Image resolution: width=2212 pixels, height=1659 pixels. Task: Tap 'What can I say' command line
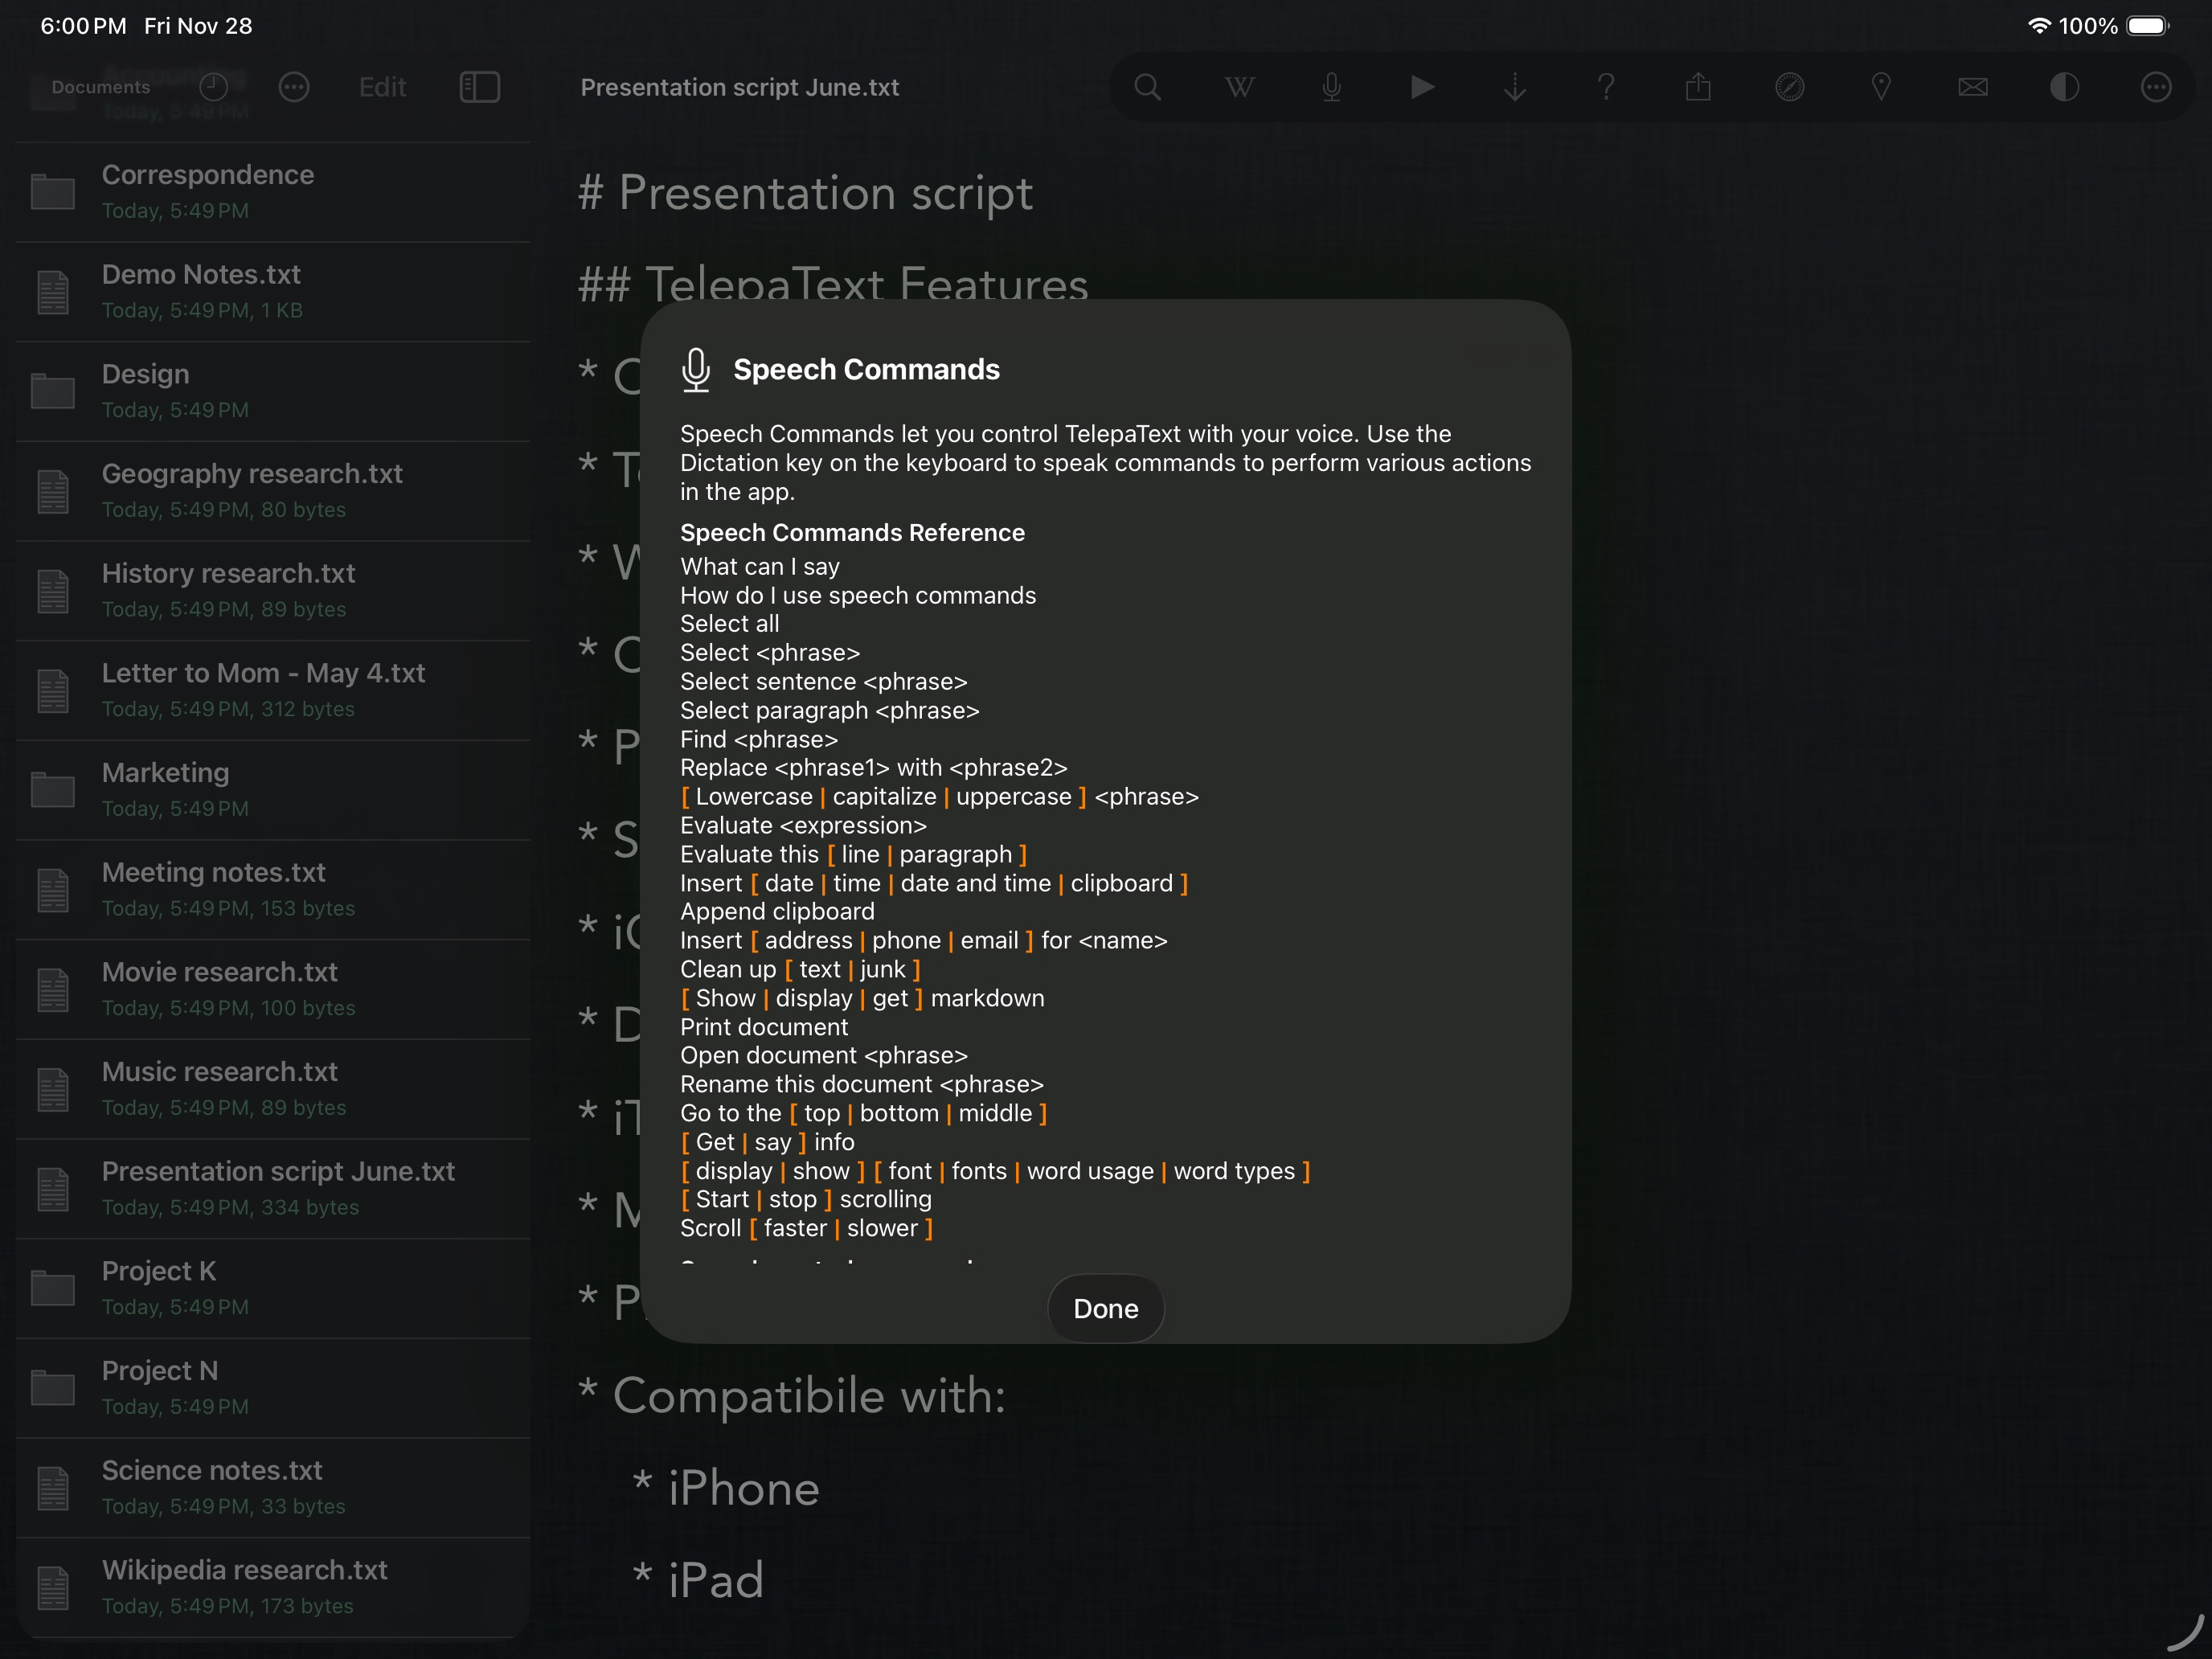(760, 566)
